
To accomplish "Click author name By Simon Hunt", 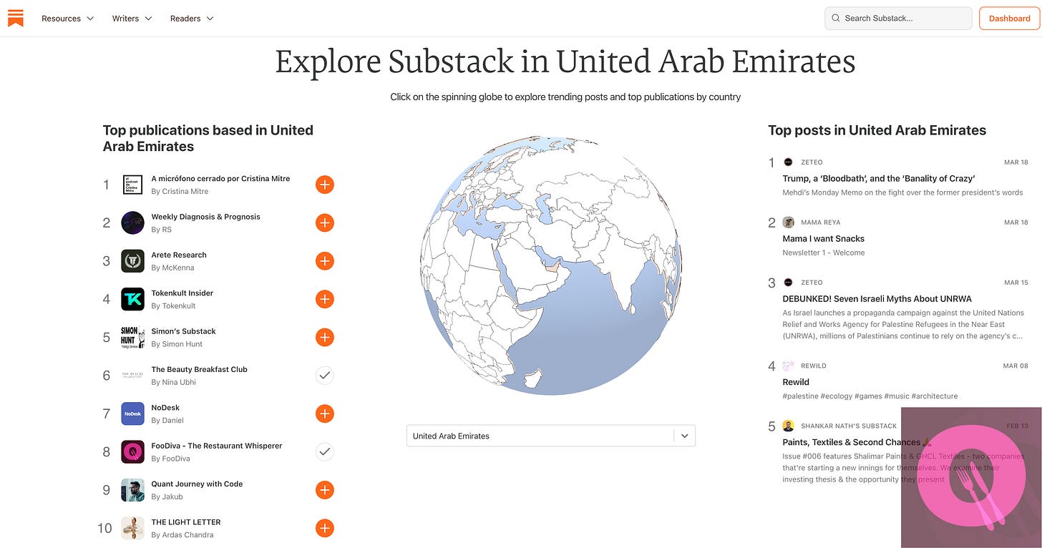I will click(x=177, y=344).
